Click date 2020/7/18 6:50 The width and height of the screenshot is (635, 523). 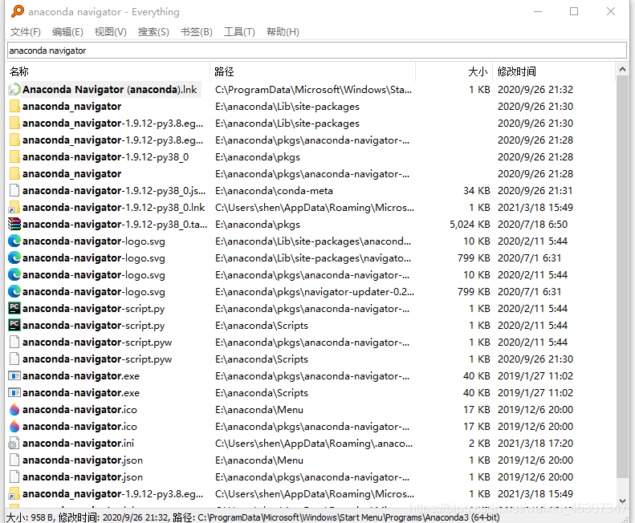click(532, 225)
